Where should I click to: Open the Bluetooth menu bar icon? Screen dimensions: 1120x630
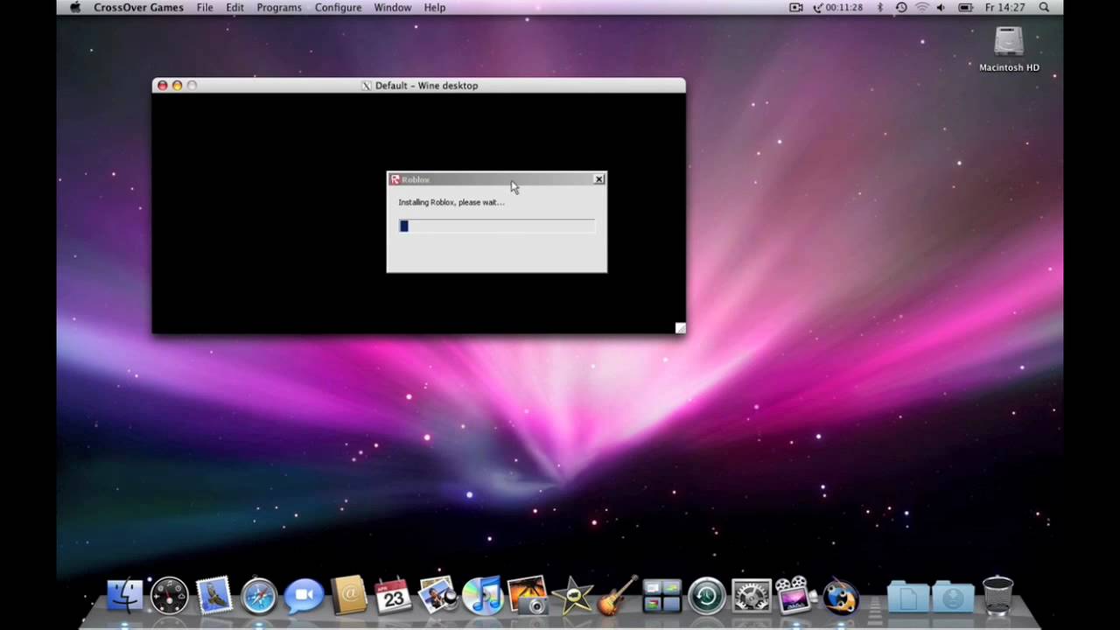coord(880,7)
